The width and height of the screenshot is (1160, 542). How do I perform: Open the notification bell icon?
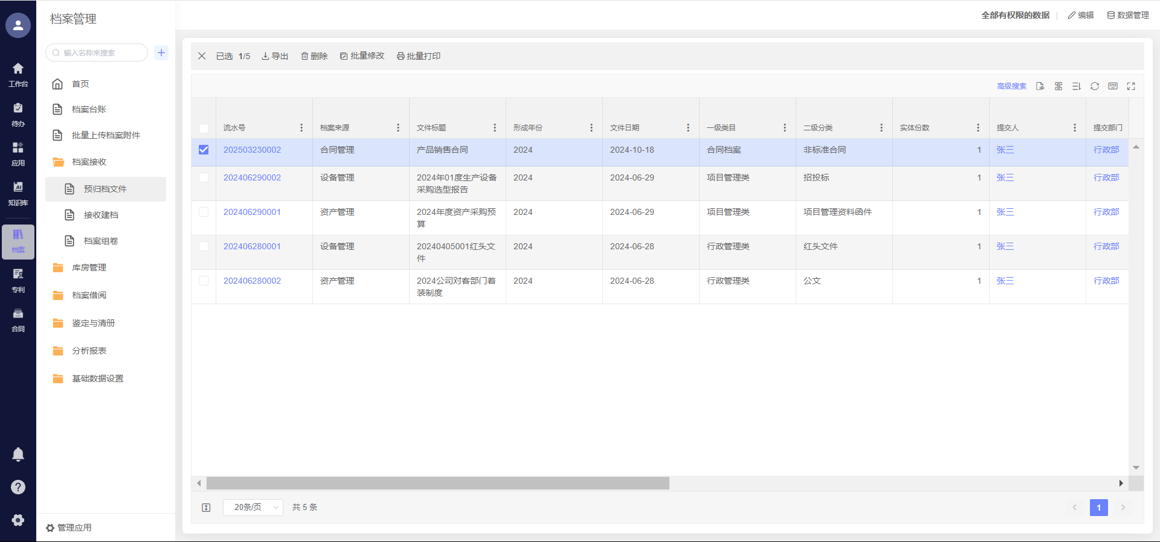[x=18, y=454]
